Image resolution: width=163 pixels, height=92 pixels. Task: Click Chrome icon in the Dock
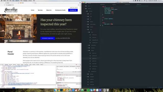(x=58, y=90)
